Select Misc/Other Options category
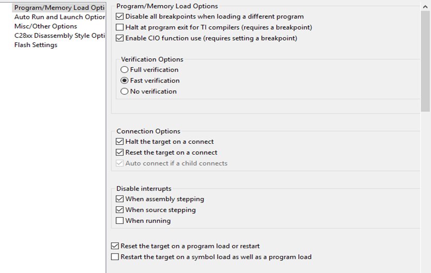The height and width of the screenshot is (273, 431). click(45, 26)
